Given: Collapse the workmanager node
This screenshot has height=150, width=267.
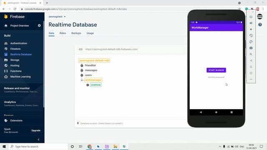Looking at the screenshot, I should 82,80.
